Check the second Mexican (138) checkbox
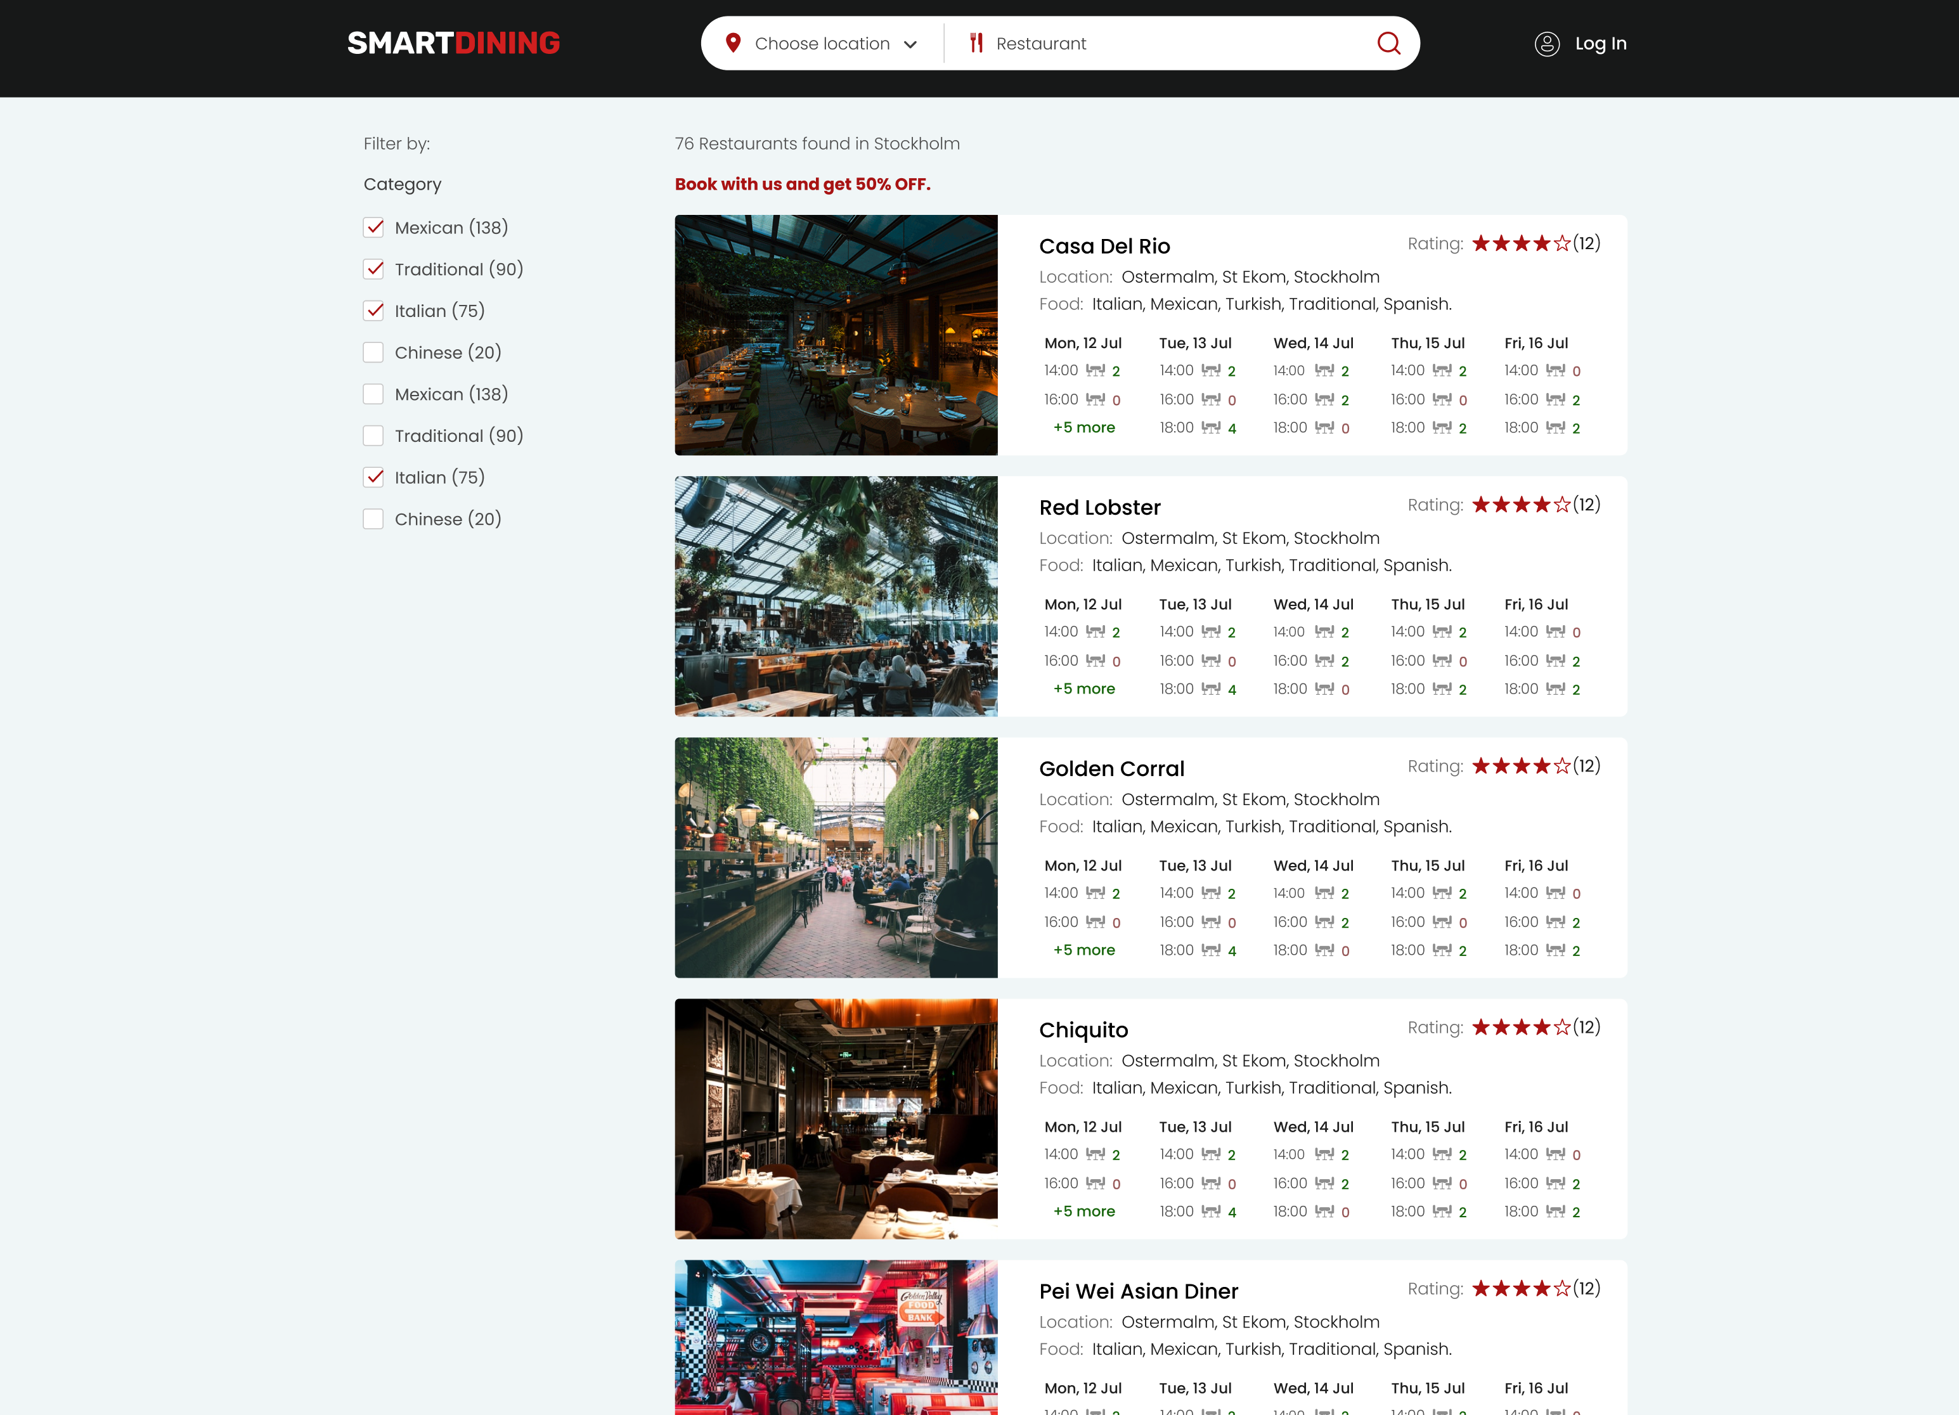Screen dimensions: 1959x1415 pyautogui.click(x=373, y=394)
